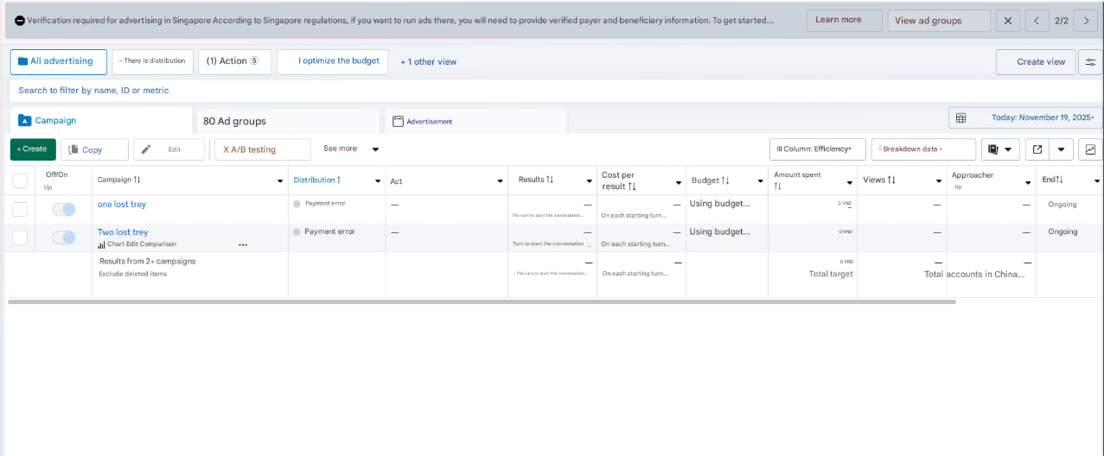Expand the export options arrow

pyautogui.click(x=1061, y=149)
